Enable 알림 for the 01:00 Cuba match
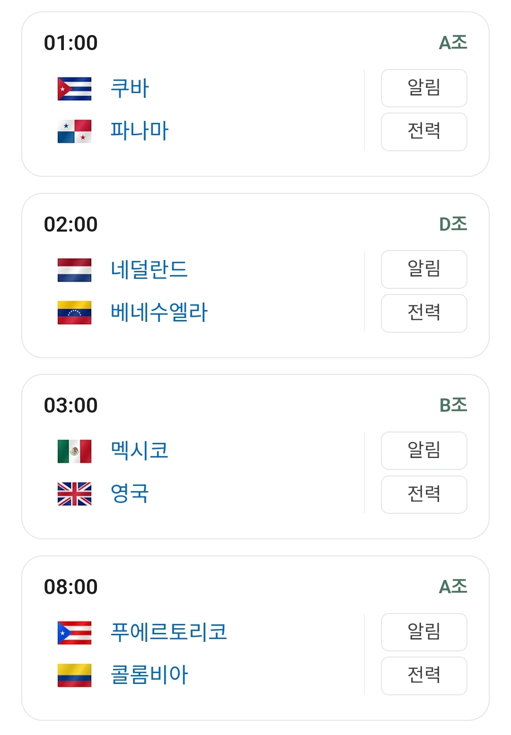The height and width of the screenshot is (735, 511). point(423,88)
